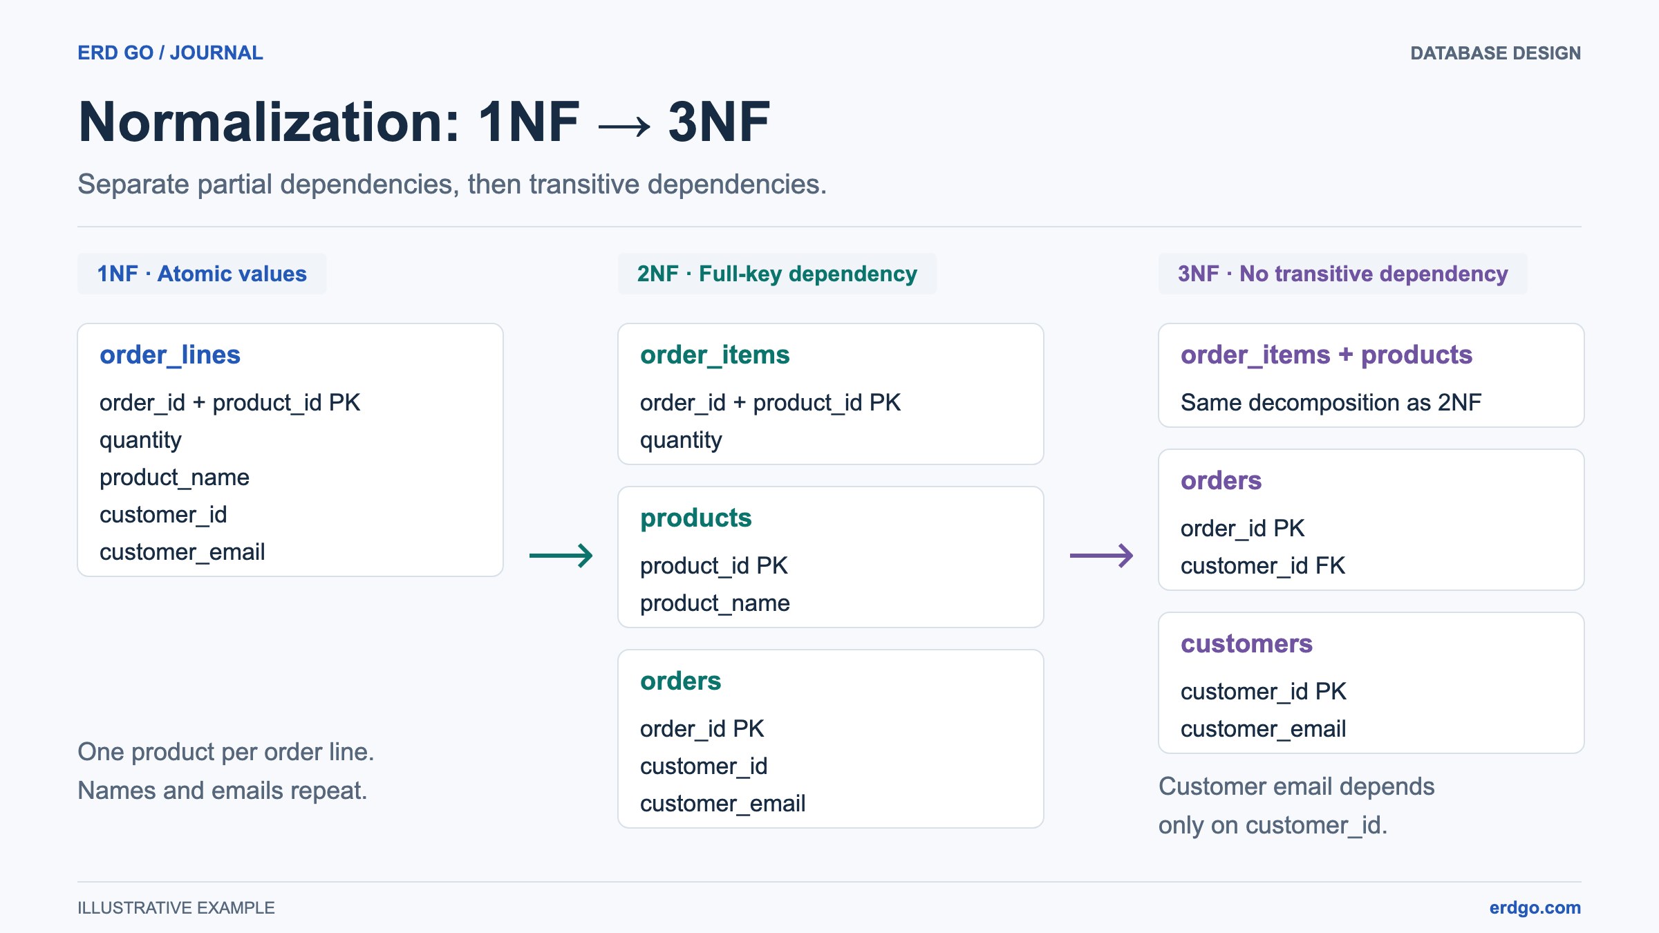1659x933 pixels.
Task: Click customer_email in 2NF orders card
Action: (x=722, y=804)
